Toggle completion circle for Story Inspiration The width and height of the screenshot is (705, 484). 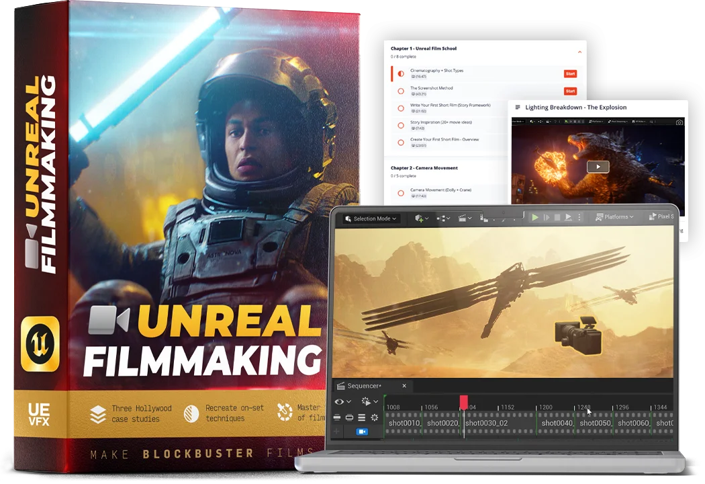point(401,125)
